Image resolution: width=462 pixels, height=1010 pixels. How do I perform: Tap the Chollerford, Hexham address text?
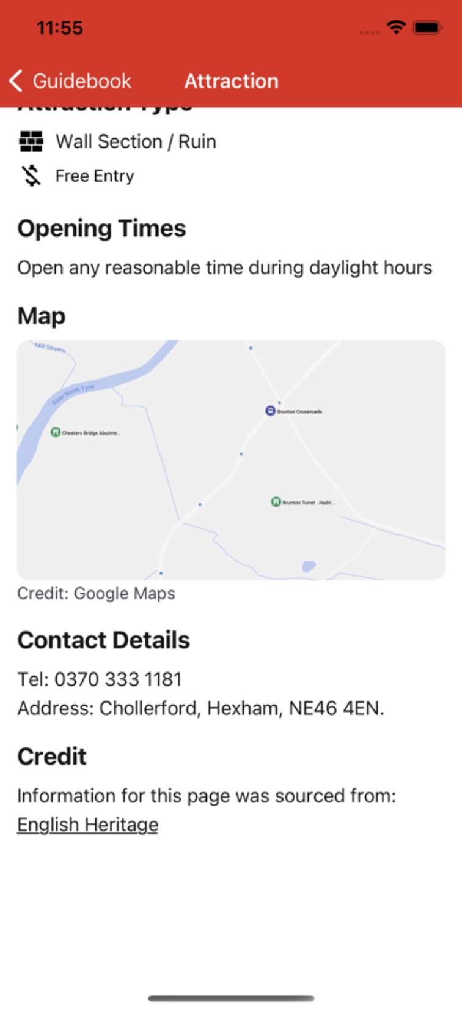241,708
